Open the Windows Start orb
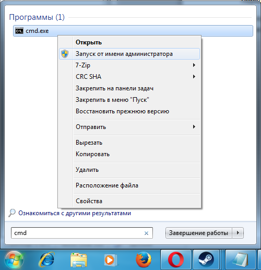The image size is (261, 270). (14, 260)
